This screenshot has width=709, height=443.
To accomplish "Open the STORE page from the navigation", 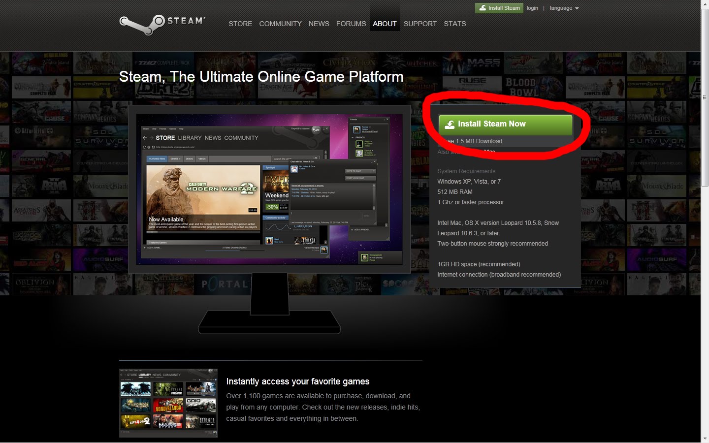I will pos(240,24).
